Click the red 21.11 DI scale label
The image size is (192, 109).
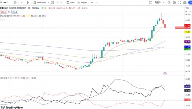[187, 100]
